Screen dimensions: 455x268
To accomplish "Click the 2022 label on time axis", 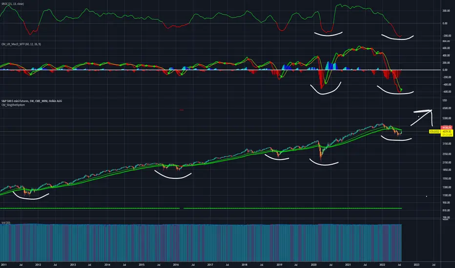I will [382, 265].
